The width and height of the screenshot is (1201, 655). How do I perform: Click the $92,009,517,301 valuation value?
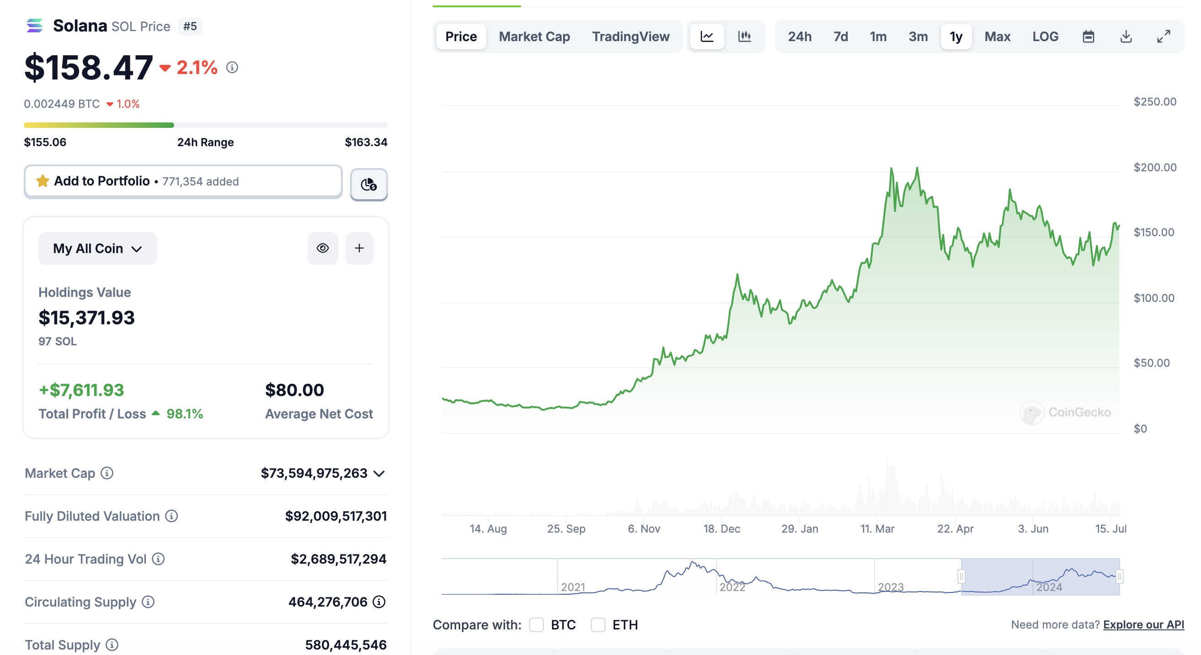click(336, 516)
